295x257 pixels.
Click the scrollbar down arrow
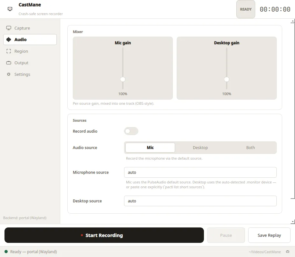pyautogui.click(x=292, y=222)
